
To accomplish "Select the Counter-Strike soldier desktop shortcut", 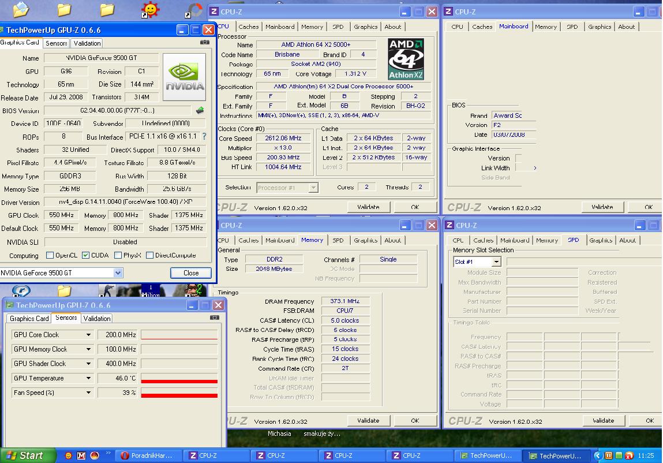I will [107, 290].
